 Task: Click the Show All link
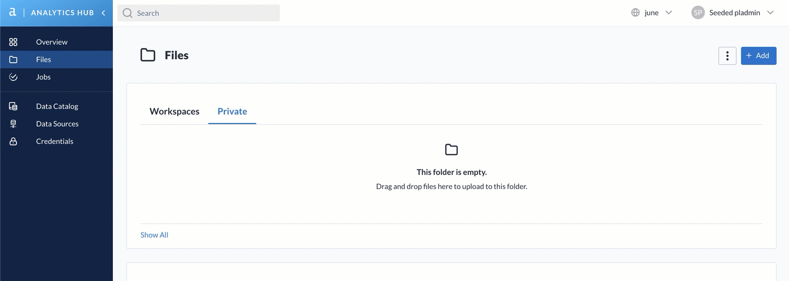154,235
